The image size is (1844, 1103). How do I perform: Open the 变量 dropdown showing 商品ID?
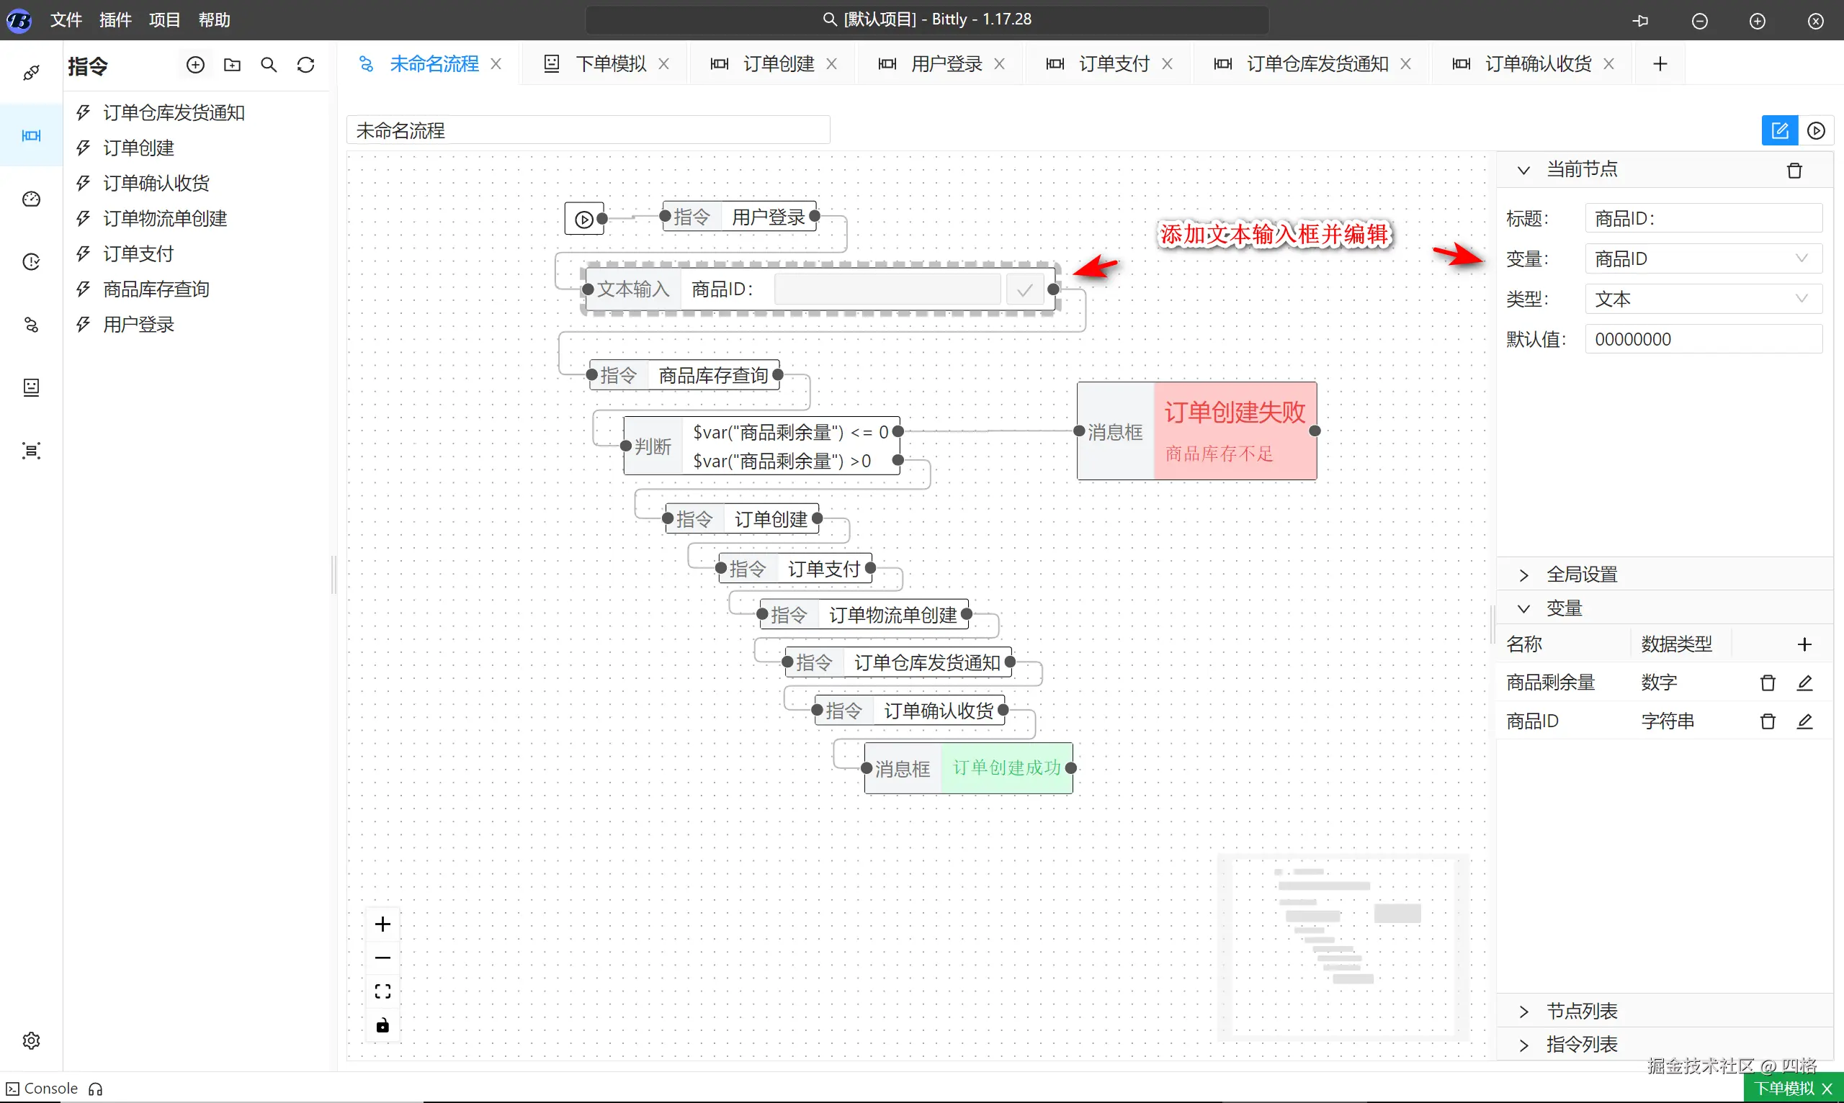point(1703,258)
